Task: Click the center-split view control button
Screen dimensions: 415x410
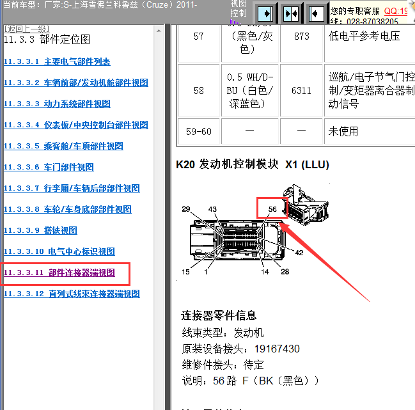Action: pos(290,13)
